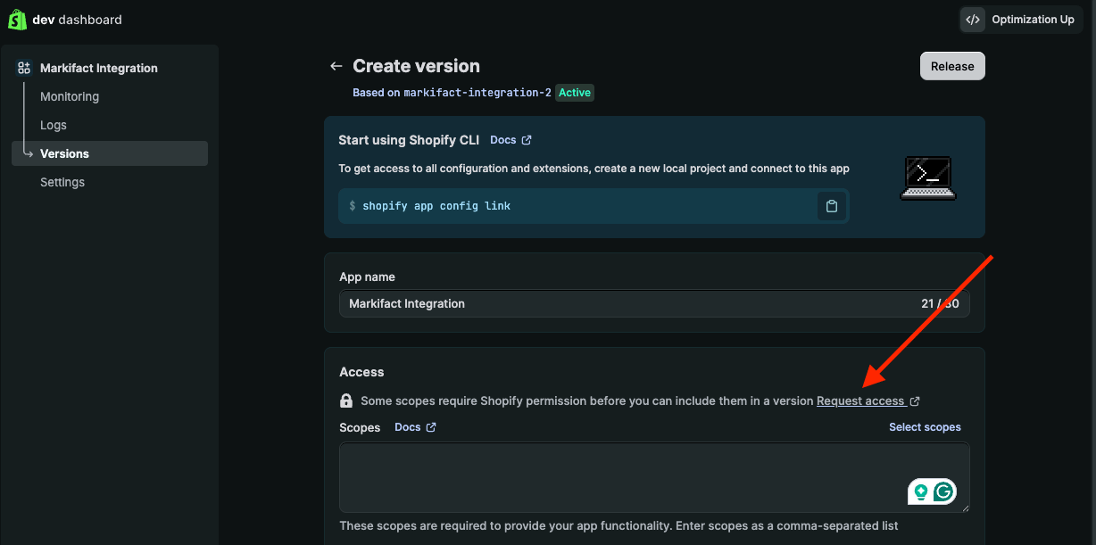Screen dimensions: 1096x545
Task: Select Versions in the sidebar
Action: 110,153
